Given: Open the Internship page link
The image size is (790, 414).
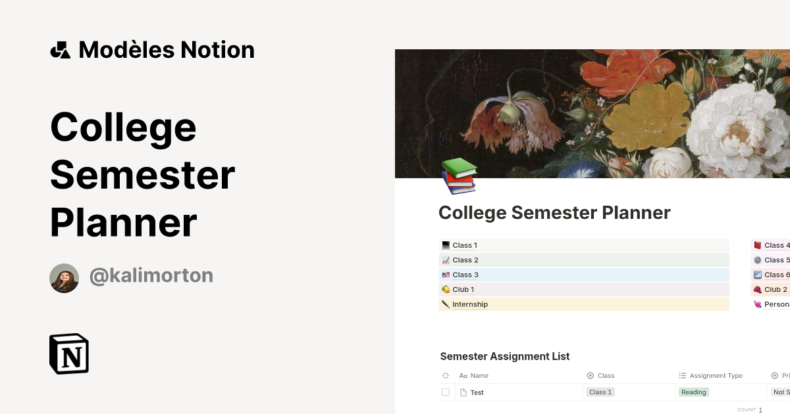Looking at the screenshot, I should click(470, 304).
